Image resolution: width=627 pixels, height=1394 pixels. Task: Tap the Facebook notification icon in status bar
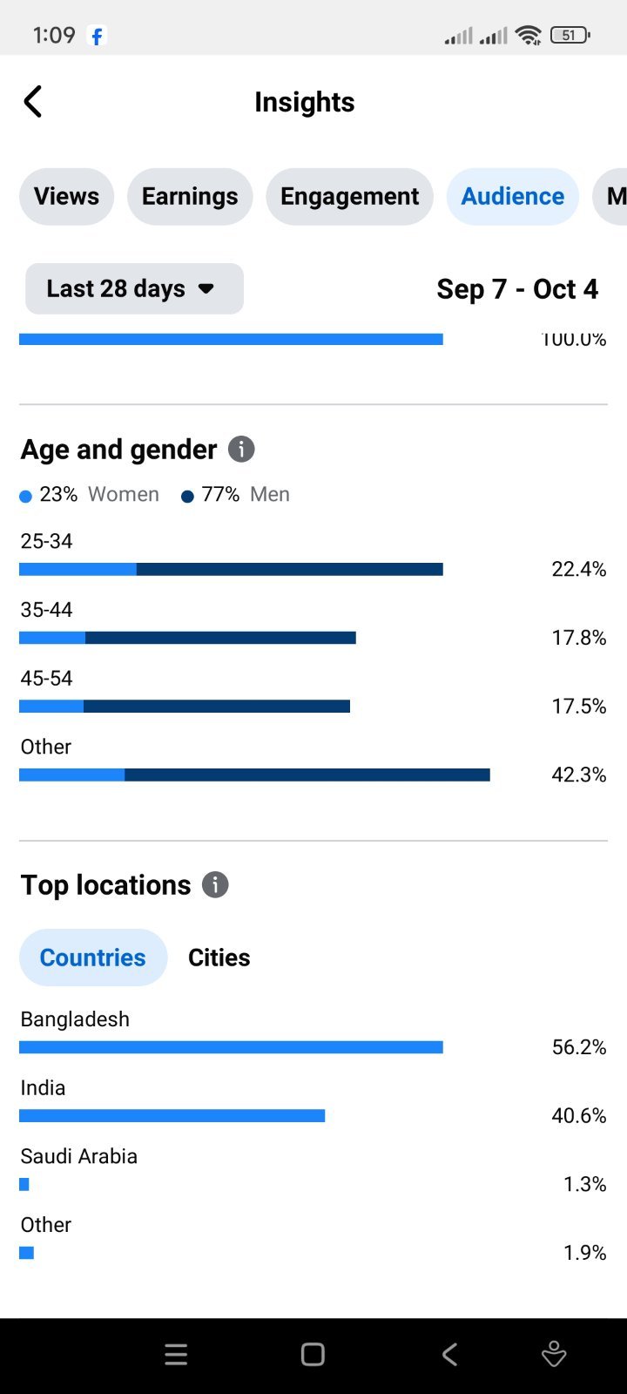(97, 36)
